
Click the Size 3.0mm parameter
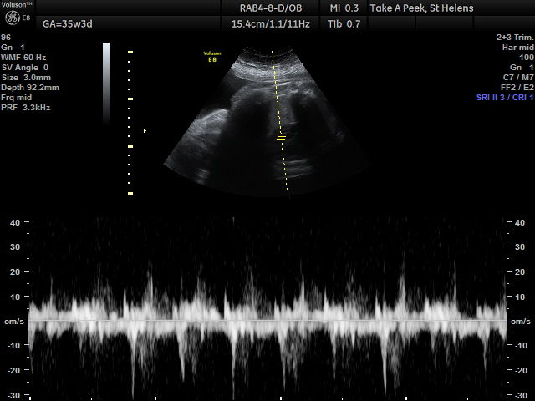(x=26, y=78)
